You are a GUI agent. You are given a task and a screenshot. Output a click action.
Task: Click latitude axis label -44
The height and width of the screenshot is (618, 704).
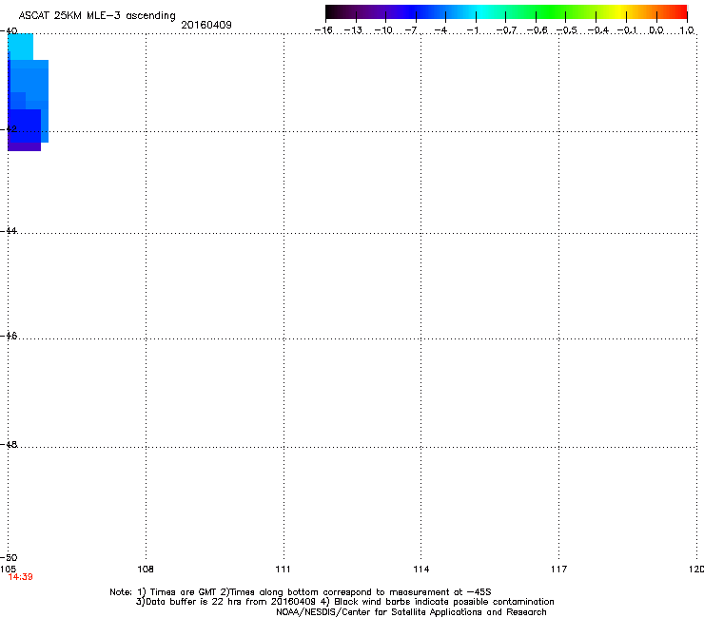tap(9, 231)
